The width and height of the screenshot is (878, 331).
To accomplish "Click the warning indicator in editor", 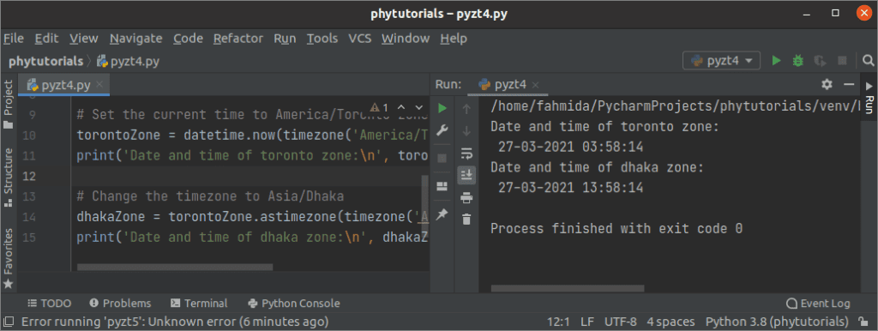I will click(379, 107).
